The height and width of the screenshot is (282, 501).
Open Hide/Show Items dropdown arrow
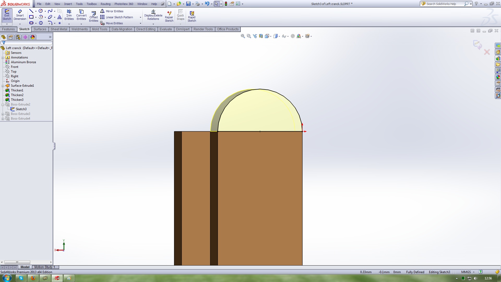[288, 37]
